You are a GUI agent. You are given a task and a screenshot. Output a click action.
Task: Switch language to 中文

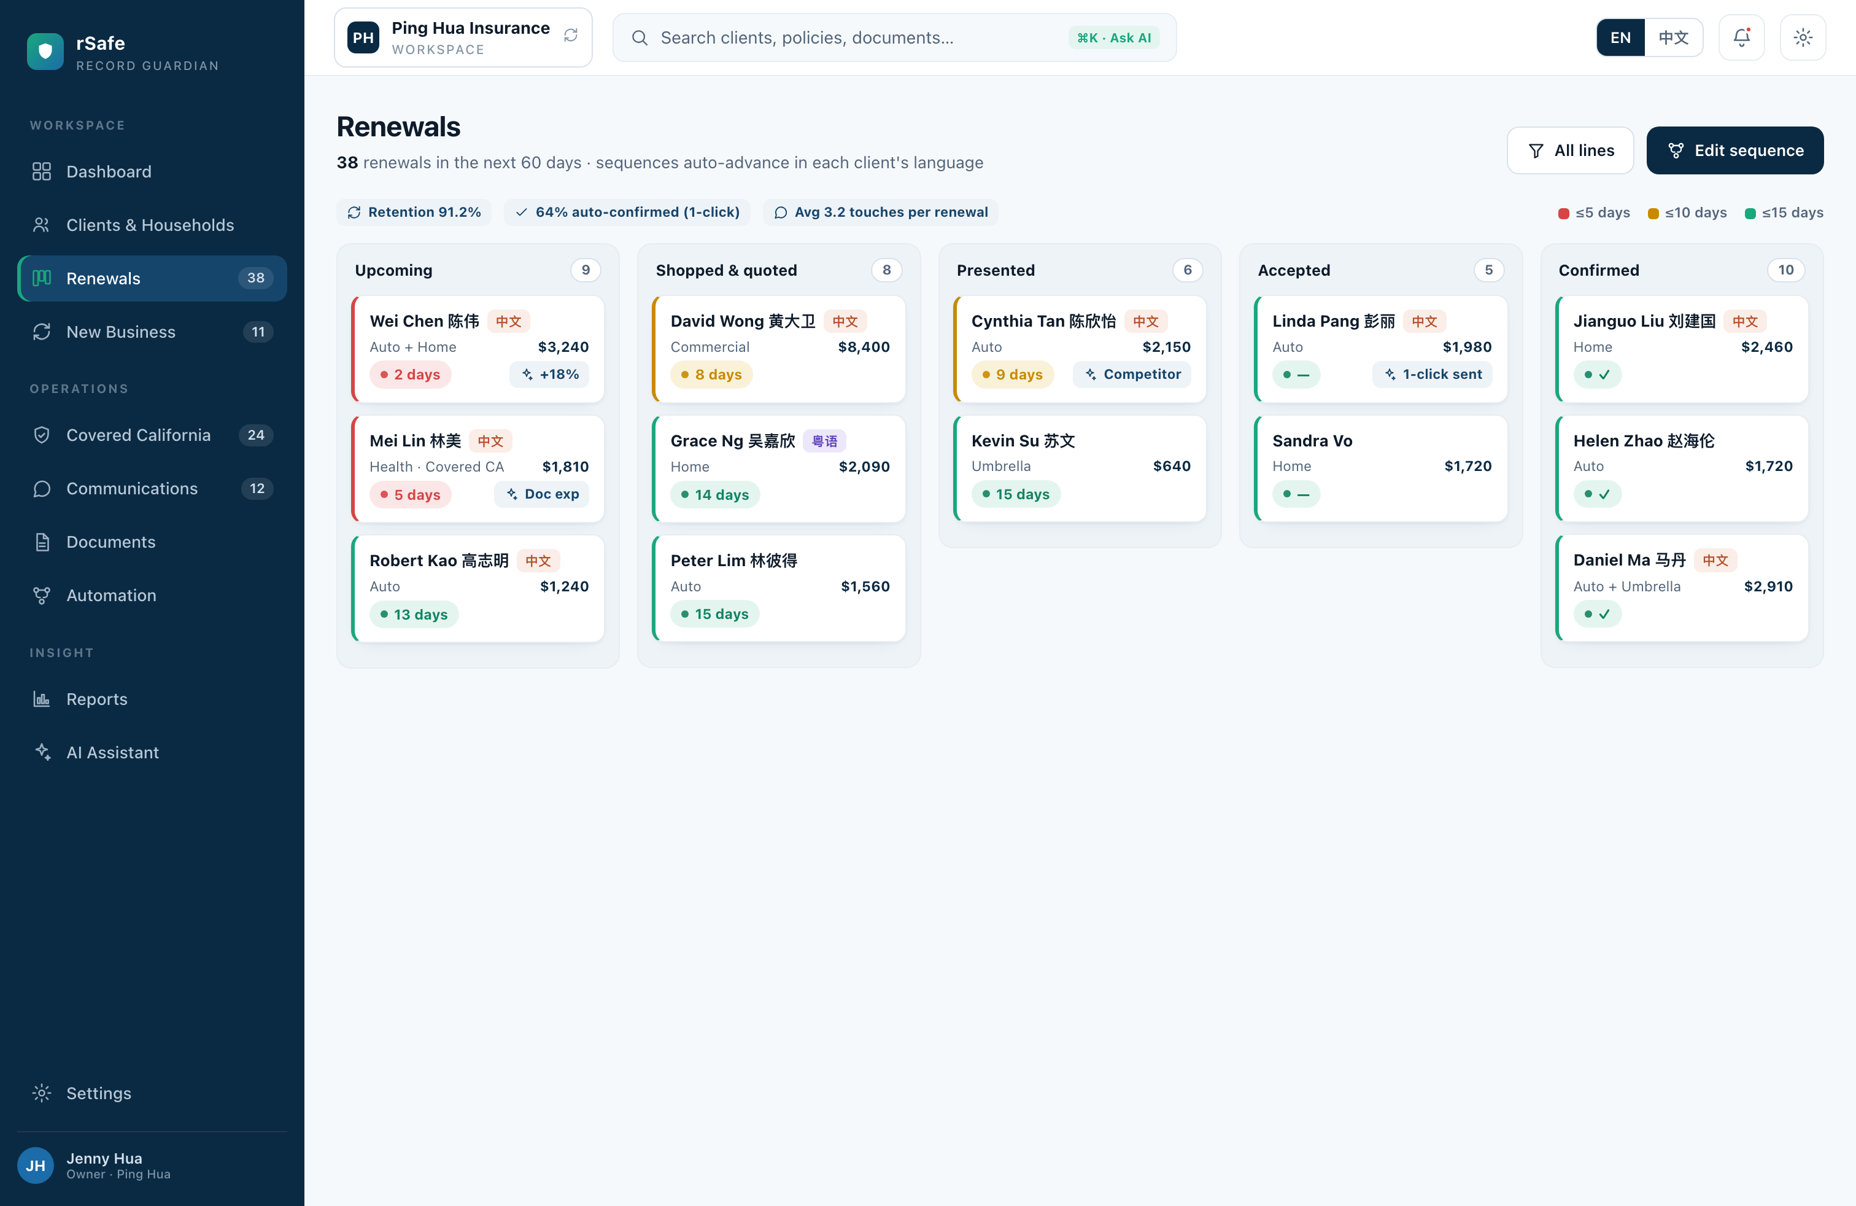(x=1674, y=37)
